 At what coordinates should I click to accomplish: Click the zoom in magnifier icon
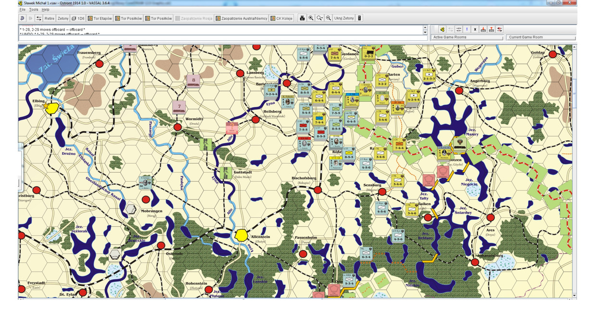point(311,18)
